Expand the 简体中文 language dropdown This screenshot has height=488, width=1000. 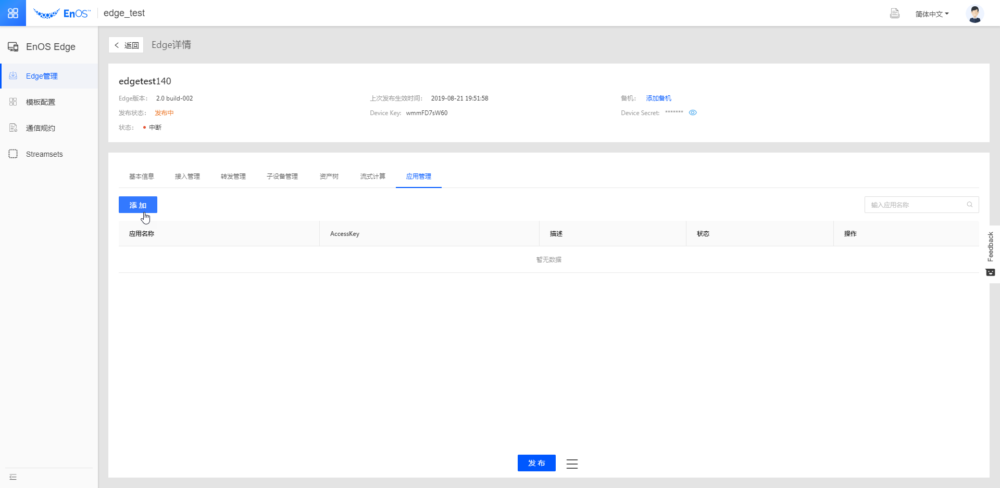(932, 14)
